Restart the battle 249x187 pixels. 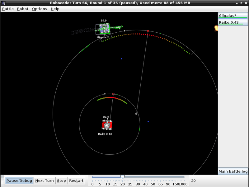click(76, 181)
